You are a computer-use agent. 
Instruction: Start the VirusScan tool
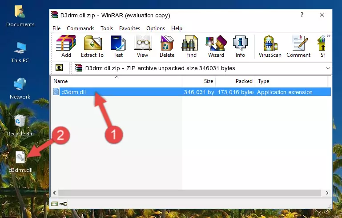click(x=270, y=46)
